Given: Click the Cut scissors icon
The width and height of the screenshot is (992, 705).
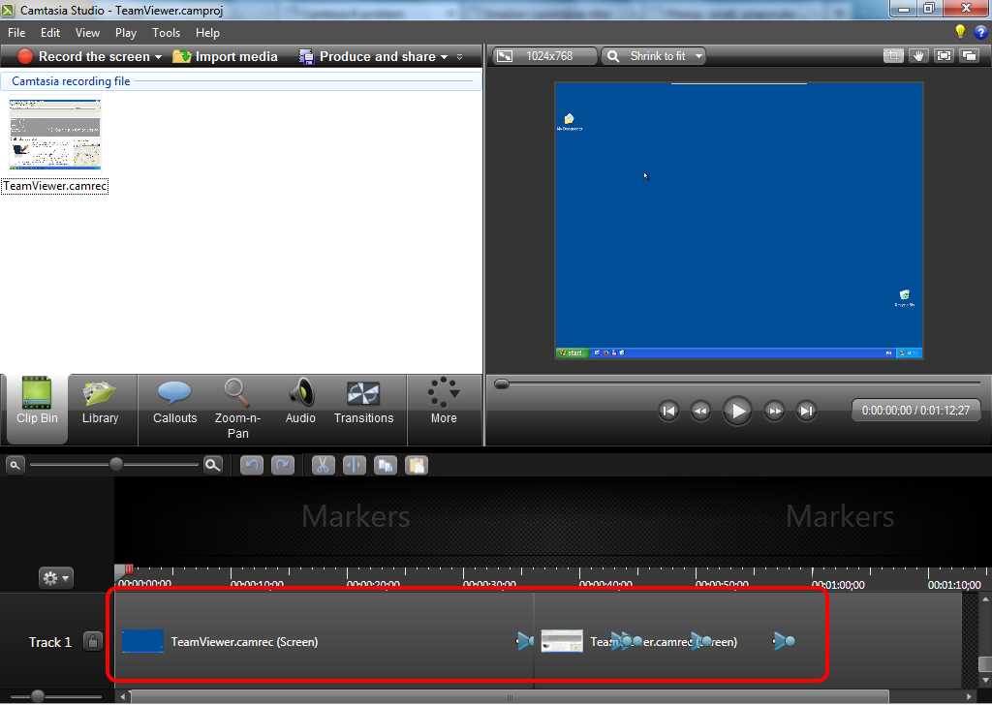Looking at the screenshot, I should [x=324, y=466].
